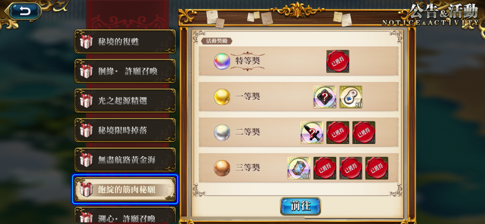Select the highlighted 飽綻的筋肉秘願 event
Viewport: 485px width, 224px height.
tap(125, 189)
